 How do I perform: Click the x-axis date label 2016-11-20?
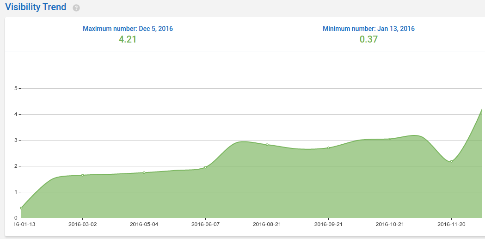451,224
